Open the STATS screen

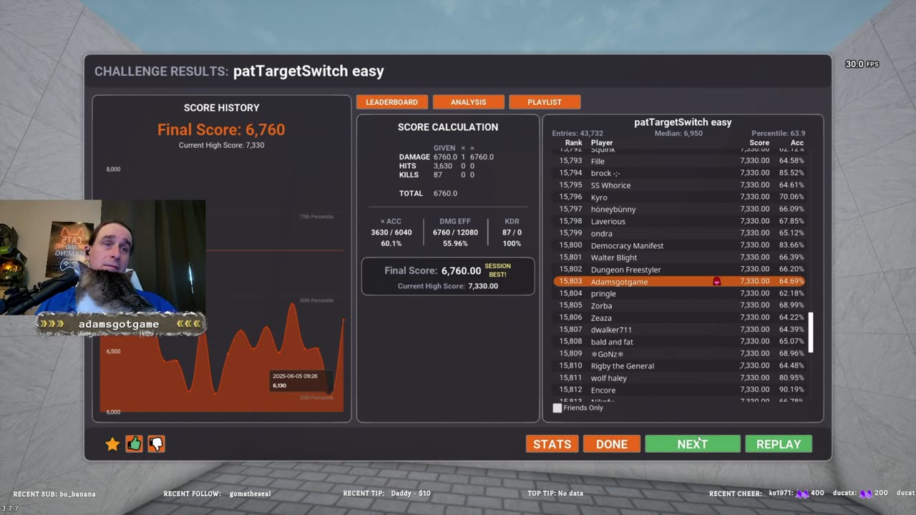(552, 444)
